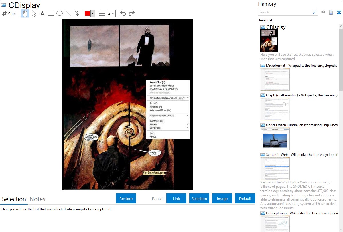Open the Microformat Wikipedia snapshot thumbnail
This screenshot has height=232, width=343.
point(275,79)
